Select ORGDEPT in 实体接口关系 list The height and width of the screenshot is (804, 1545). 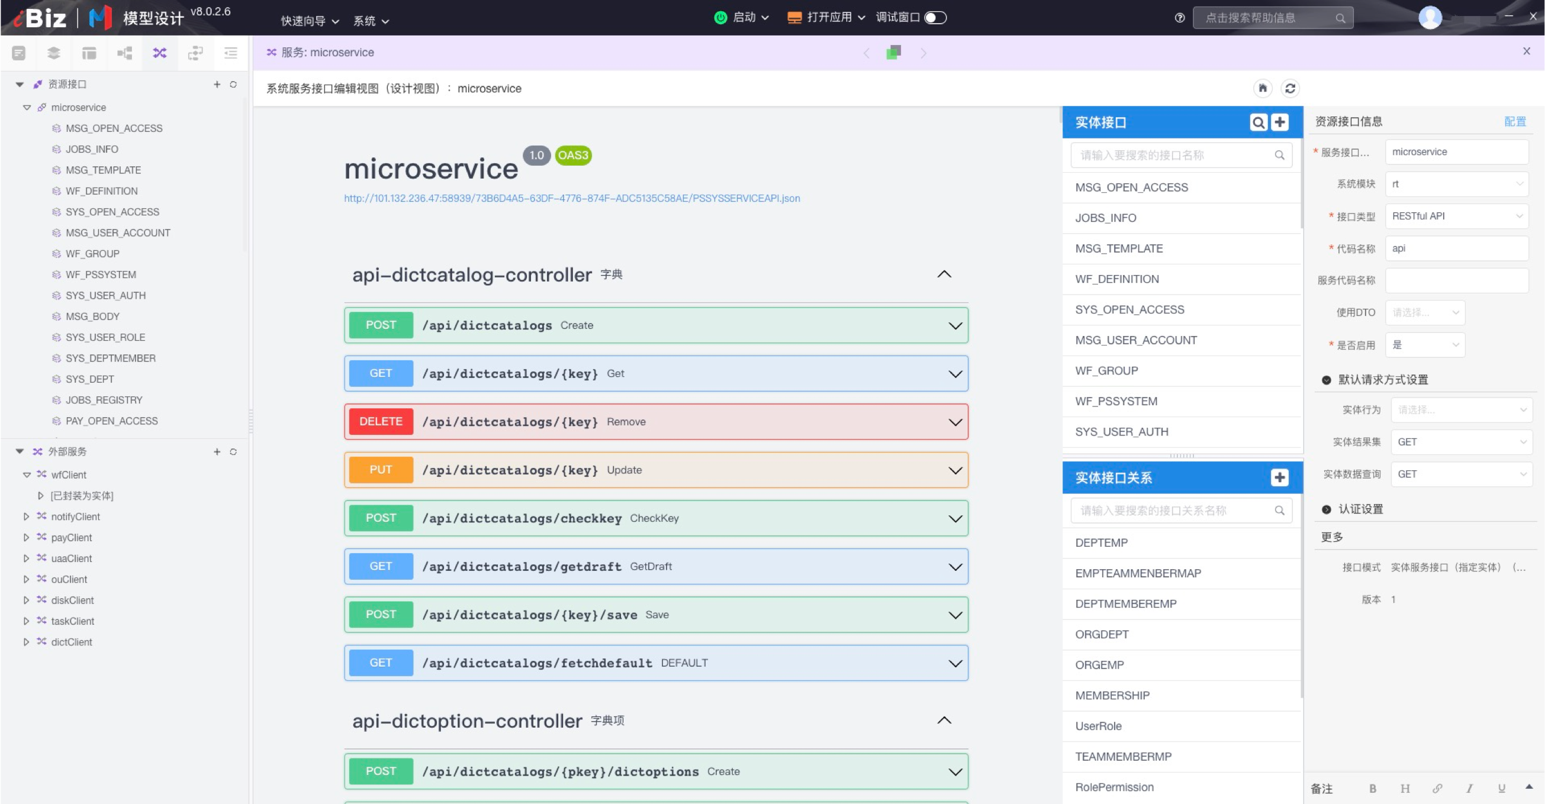1181,635
